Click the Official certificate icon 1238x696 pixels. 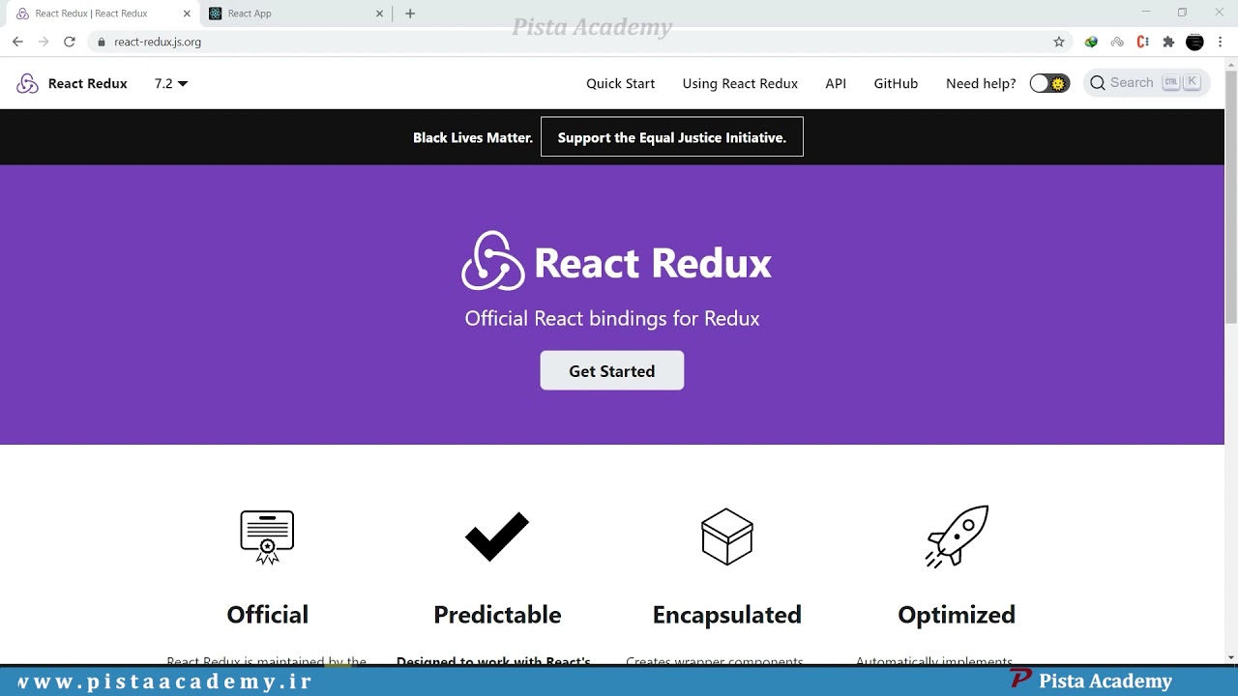pos(267,536)
